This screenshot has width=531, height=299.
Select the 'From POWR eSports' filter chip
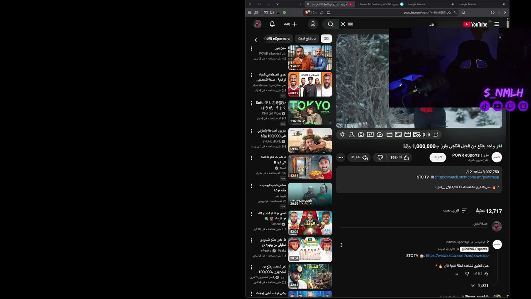[277, 39]
